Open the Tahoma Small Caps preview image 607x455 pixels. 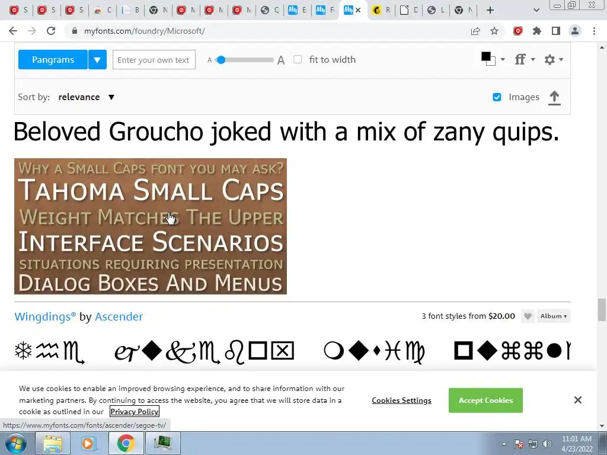[x=151, y=226]
